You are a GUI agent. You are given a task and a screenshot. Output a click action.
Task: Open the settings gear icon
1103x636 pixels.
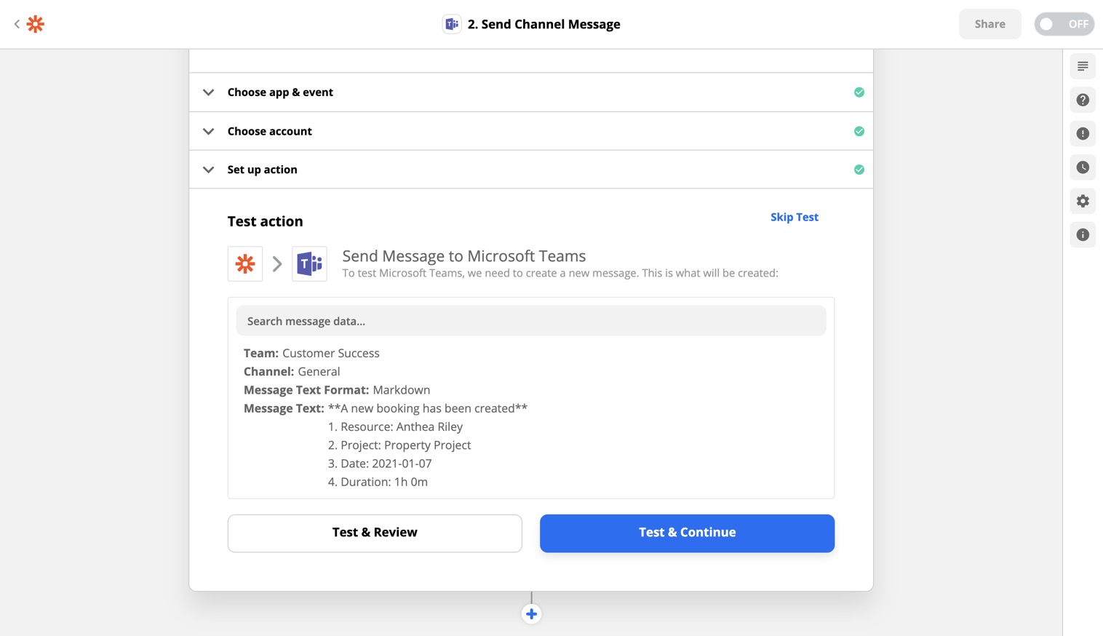tap(1083, 201)
